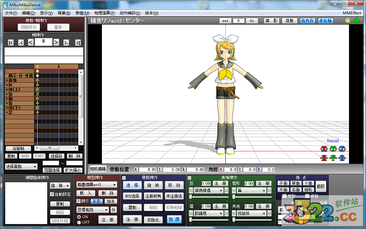The width and height of the screenshot is (366, 229).
Task: Select the OFF radio button
Action: tap(79, 222)
